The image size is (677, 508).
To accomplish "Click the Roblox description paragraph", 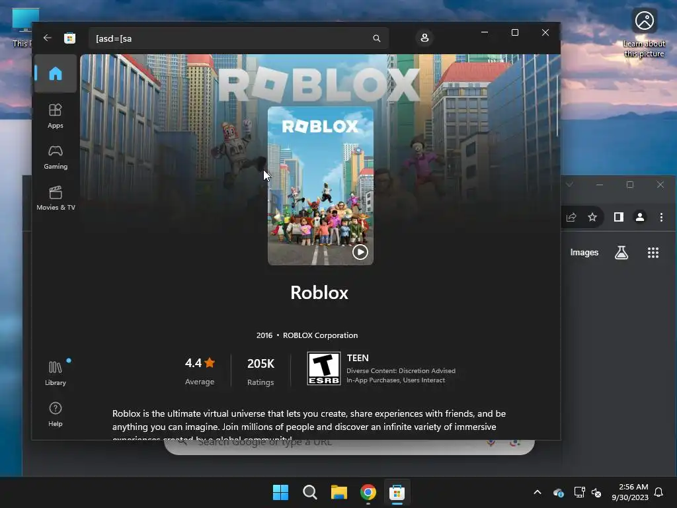I will point(309,425).
